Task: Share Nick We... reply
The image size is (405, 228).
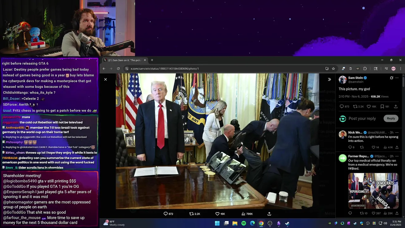Action: click(397, 147)
